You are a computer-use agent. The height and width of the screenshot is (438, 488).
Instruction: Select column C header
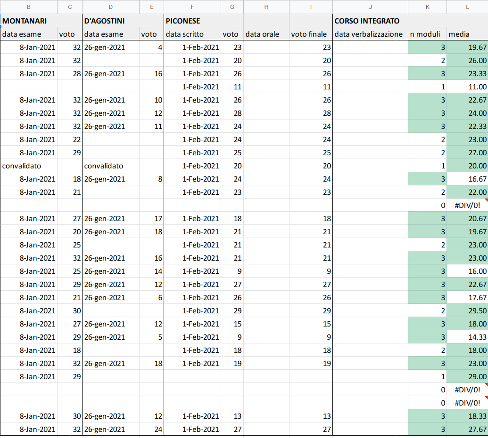(70, 7)
